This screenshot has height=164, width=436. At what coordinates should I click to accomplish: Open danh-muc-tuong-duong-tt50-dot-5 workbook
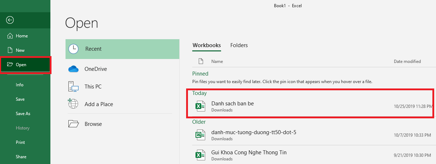click(253, 133)
